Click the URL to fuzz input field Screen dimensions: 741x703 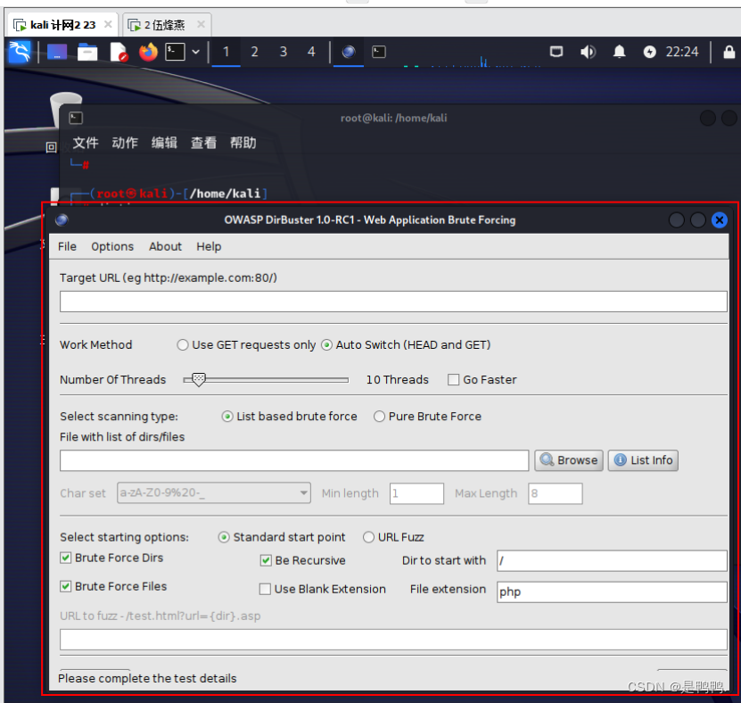tap(393, 640)
